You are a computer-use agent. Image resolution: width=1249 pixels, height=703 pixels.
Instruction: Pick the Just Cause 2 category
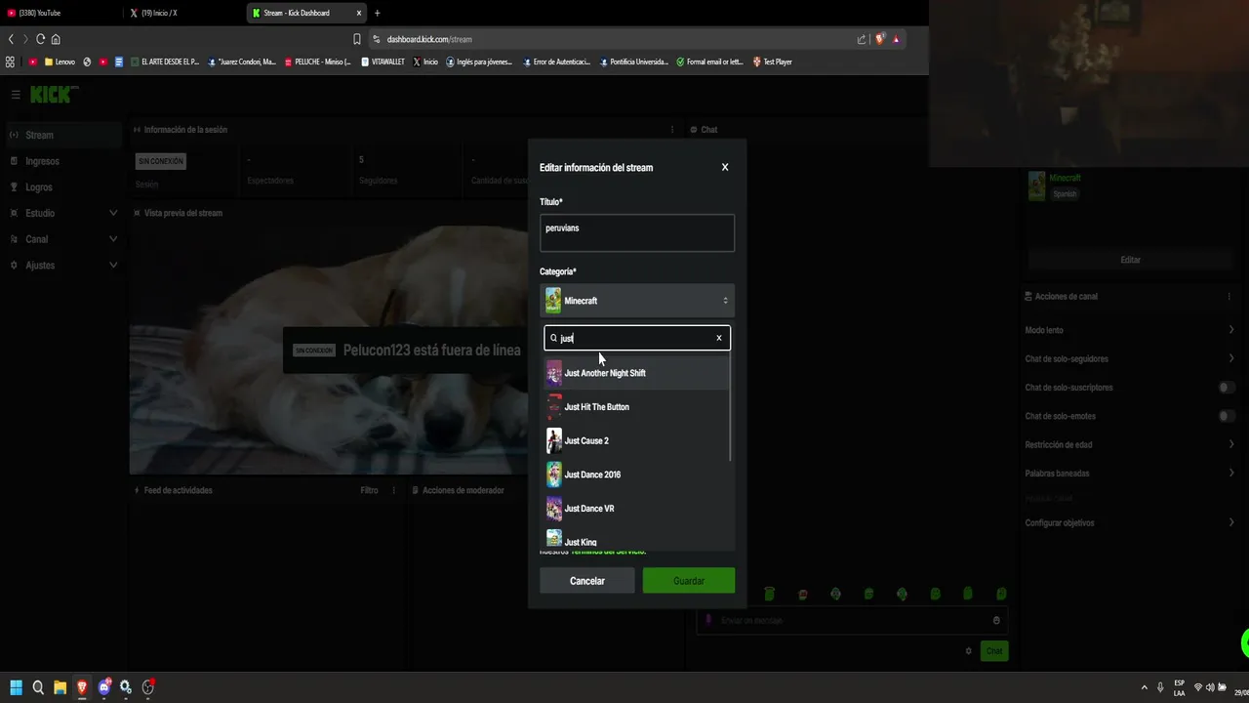tap(636, 440)
